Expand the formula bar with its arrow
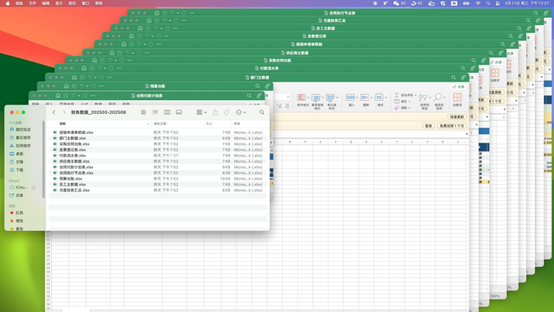 [467, 134]
